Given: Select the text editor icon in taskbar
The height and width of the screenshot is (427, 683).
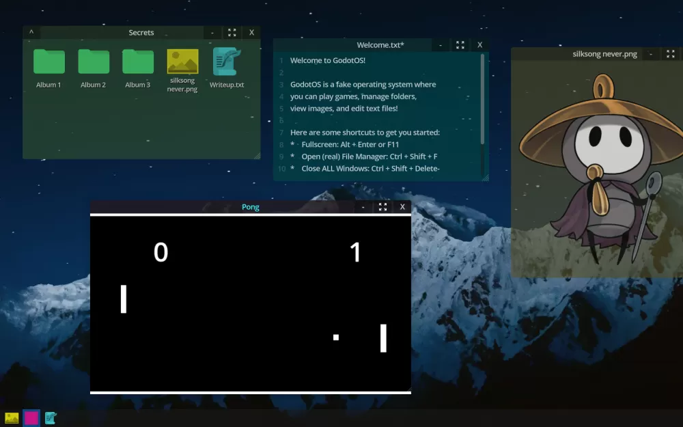Looking at the screenshot, I should [51, 418].
